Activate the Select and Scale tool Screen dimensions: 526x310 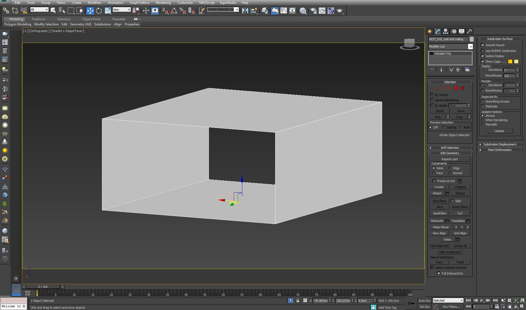click(x=108, y=11)
